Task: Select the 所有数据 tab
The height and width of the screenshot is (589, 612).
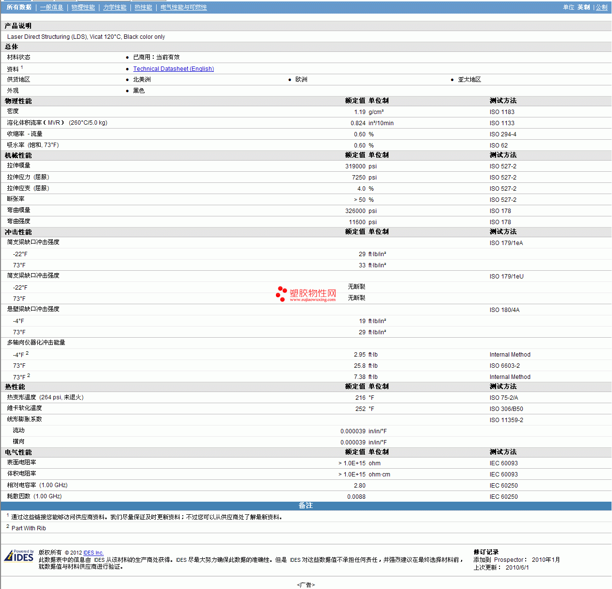Action: click(19, 7)
